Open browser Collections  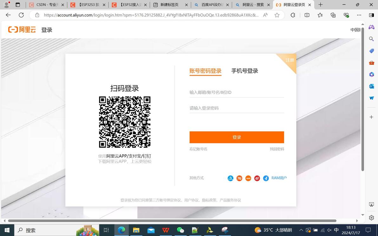coord(333,15)
